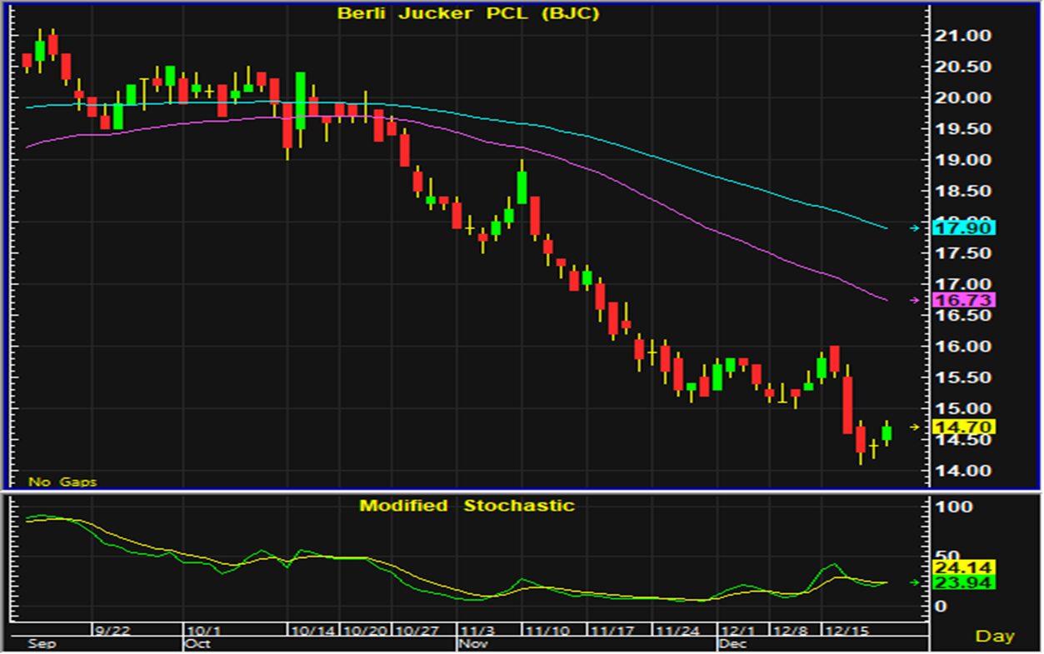Click the yellow arrow beside 14.70
The width and height of the screenshot is (1044, 654).
click(916, 427)
